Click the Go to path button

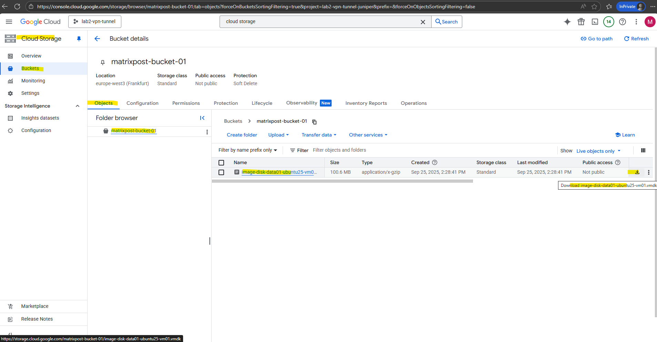point(597,39)
